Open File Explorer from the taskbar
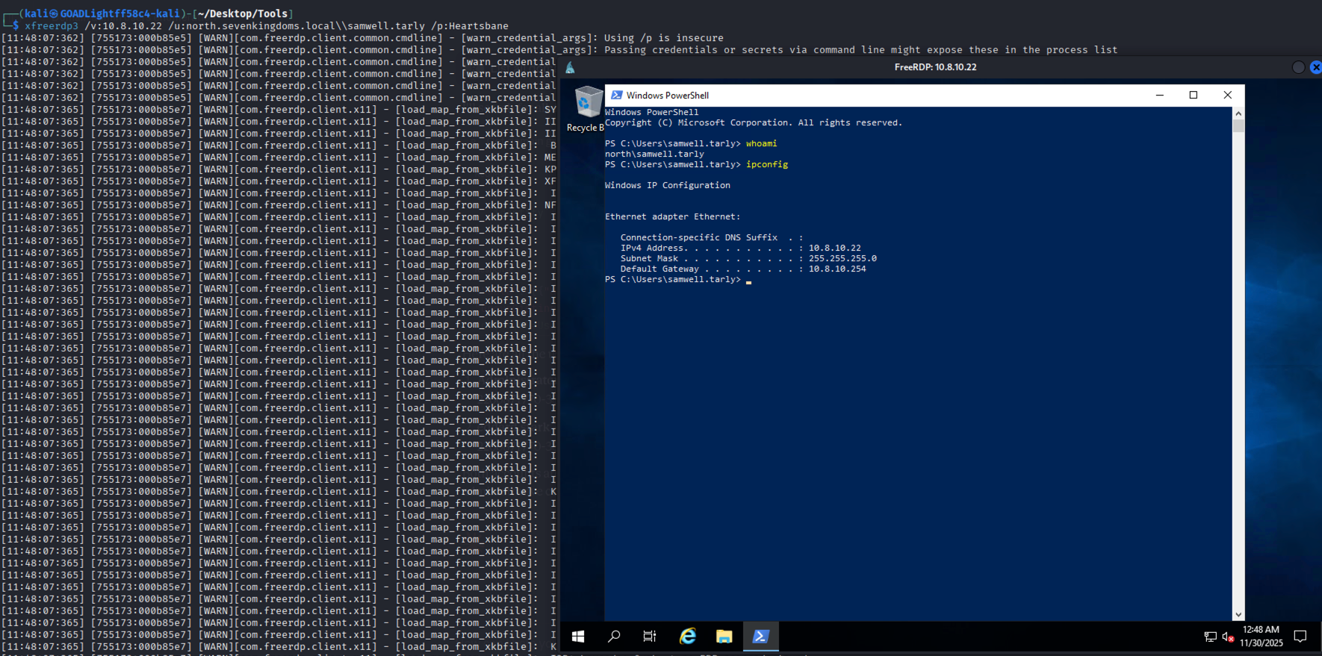The width and height of the screenshot is (1322, 656). pos(724,637)
